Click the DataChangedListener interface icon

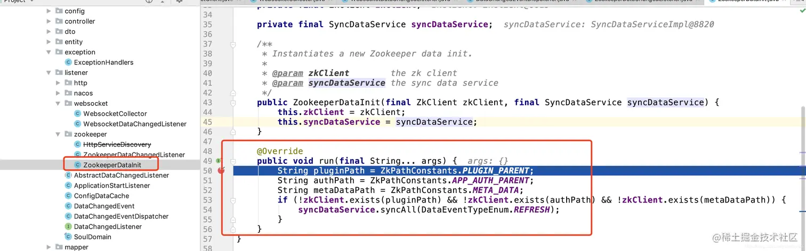point(68,227)
